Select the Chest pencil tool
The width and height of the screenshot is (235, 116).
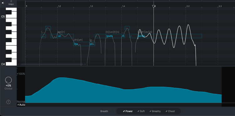coord(170,111)
